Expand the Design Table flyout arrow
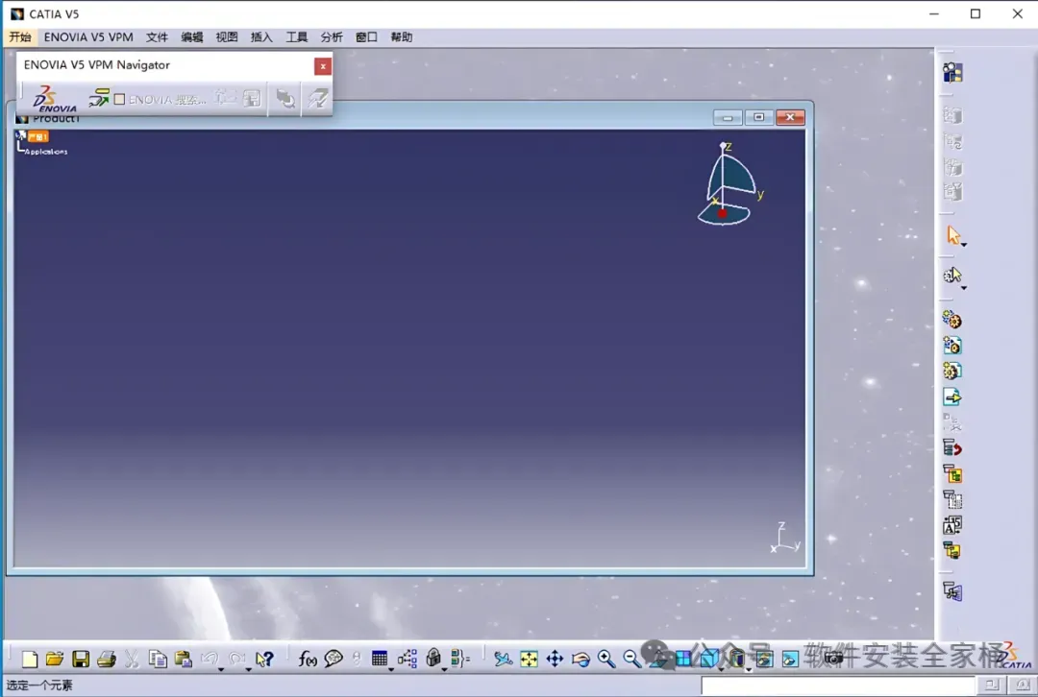This screenshot has height=697, width=1038. click(x=390, y=669)
